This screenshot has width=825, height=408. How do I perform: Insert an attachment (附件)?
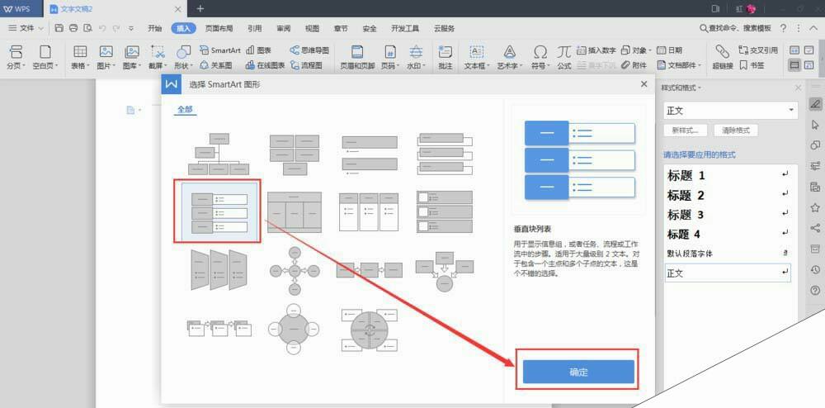(x=634, y=66)
